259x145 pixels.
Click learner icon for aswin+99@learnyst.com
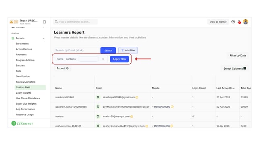[x=98, y=117]
